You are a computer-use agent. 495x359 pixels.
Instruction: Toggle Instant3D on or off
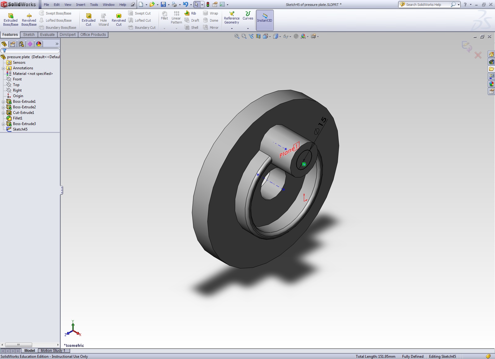pyautogui.click(x=265, y=19)
